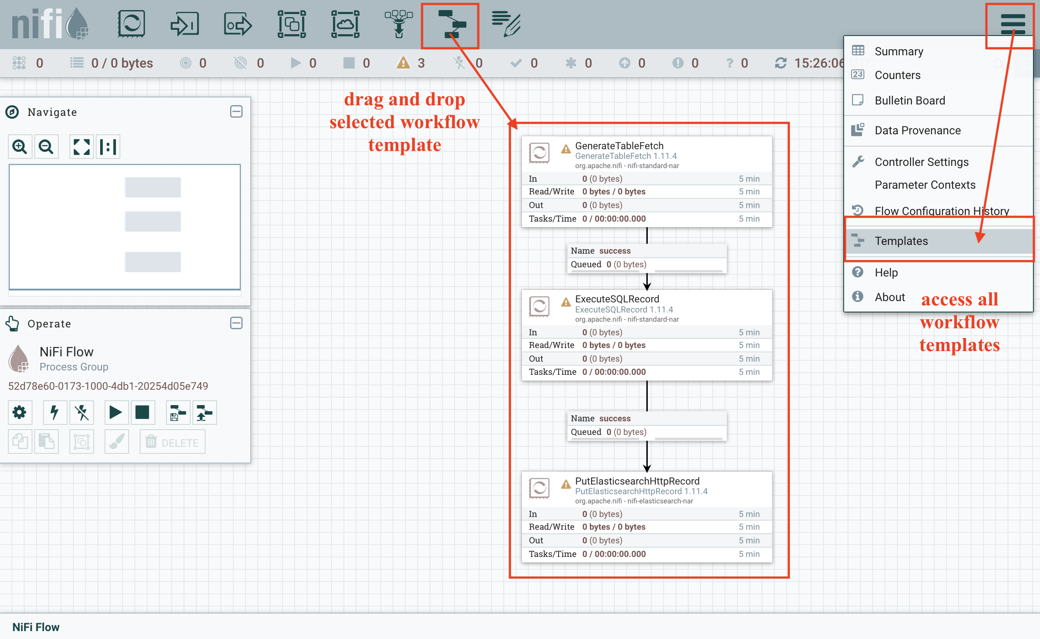This screenshot has height=639, width=1040.
Task: Click the DELETE button
Action: pyautogui.click(x=173, y=442)
